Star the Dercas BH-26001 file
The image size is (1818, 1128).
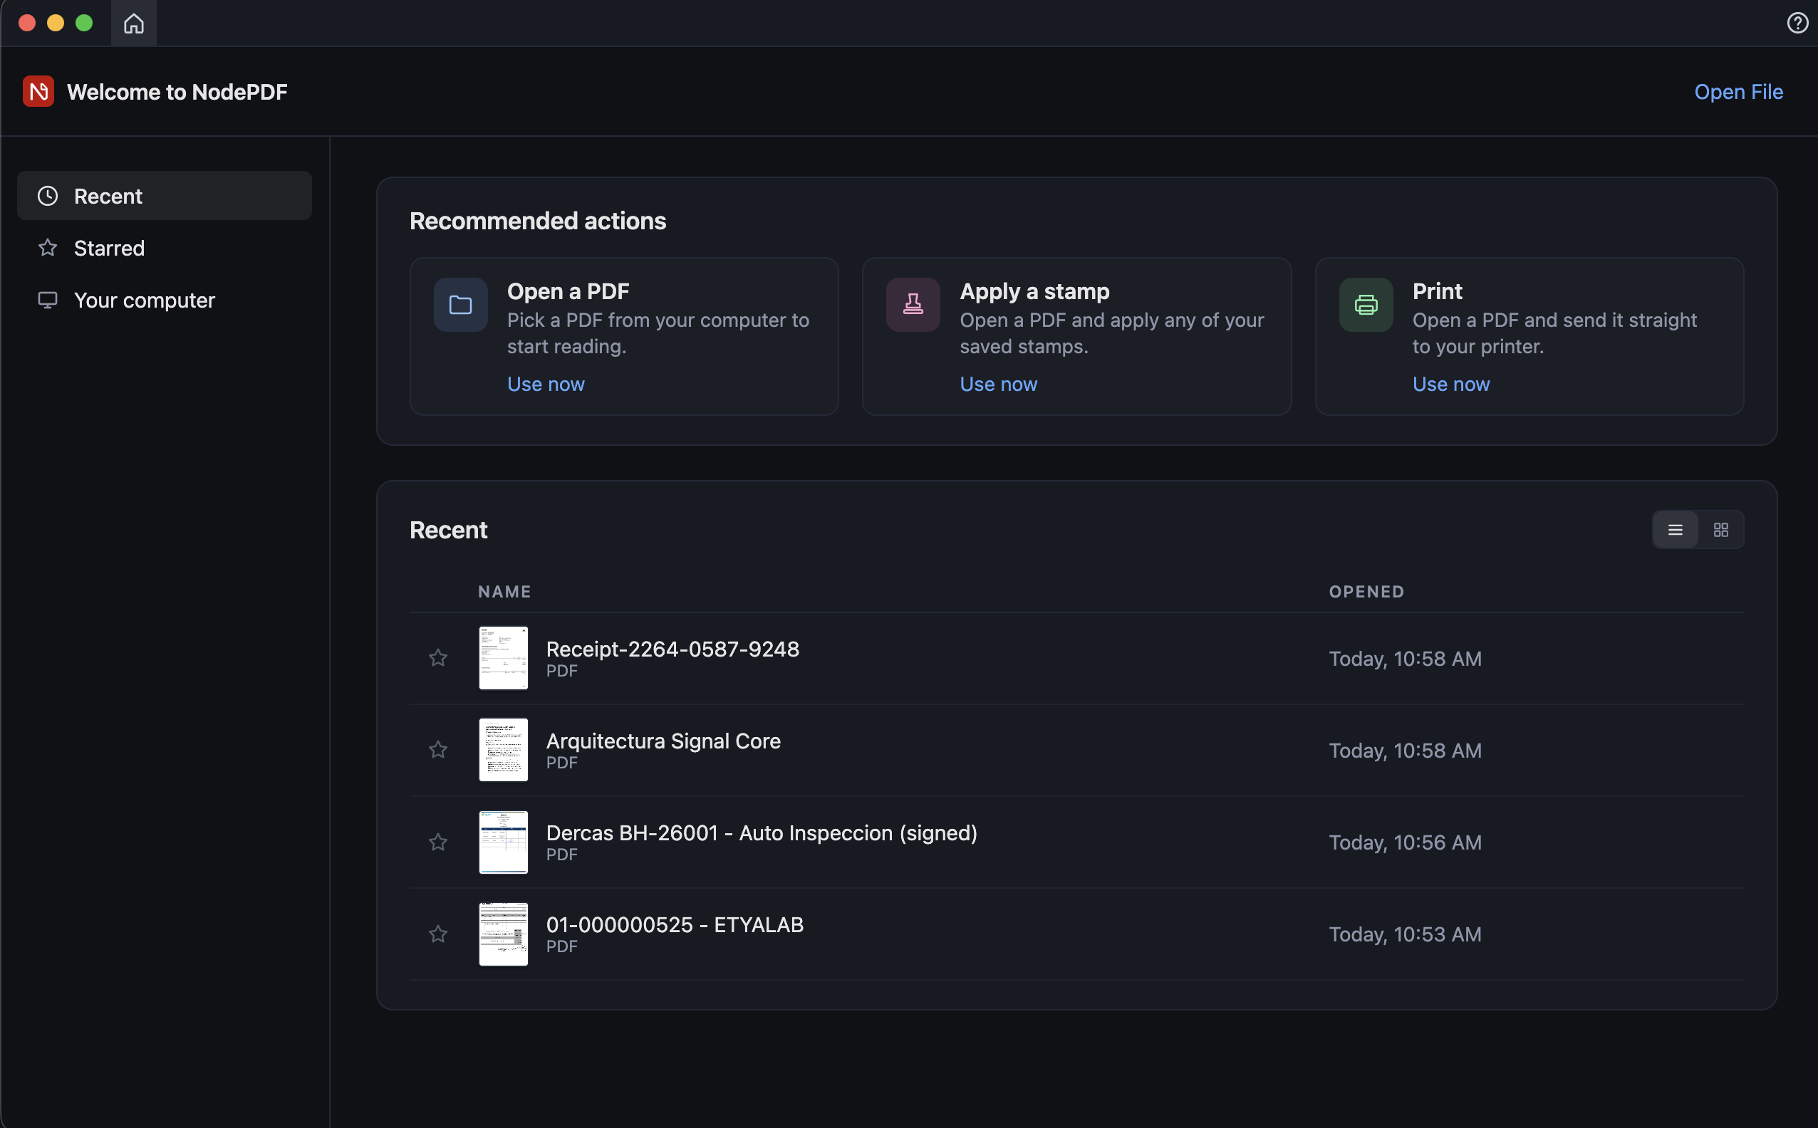438,842
